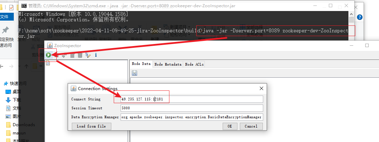Viewport: 379px width, 142px height.
Task: Click the green Connect play icon
Action: 48,55
